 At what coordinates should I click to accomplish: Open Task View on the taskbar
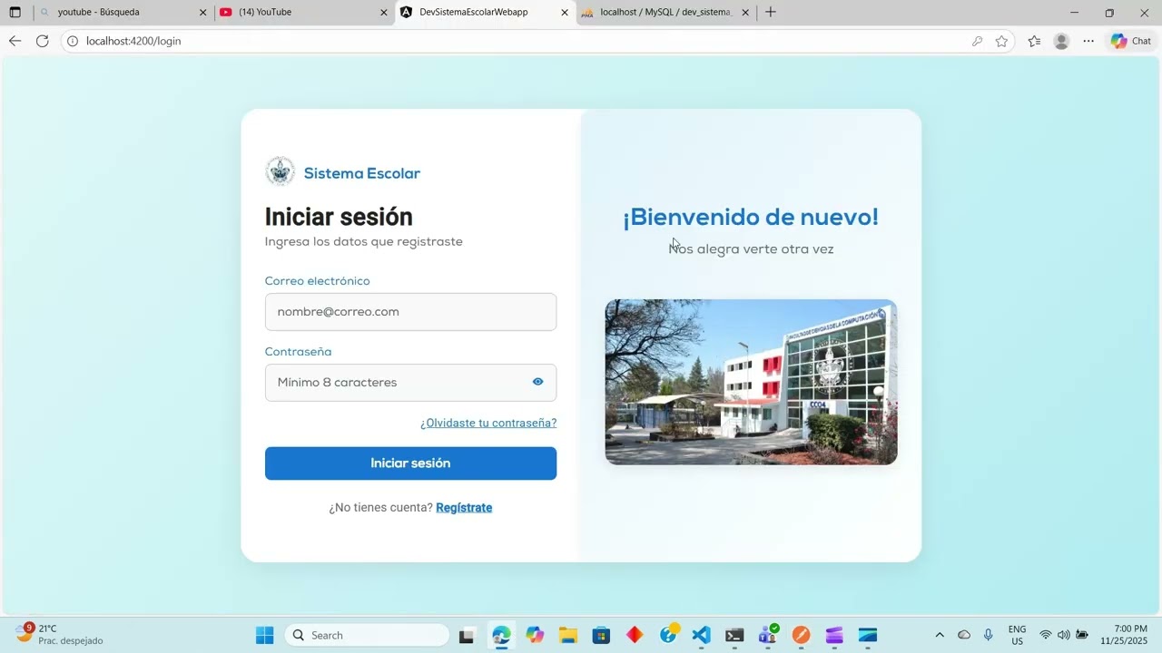pyautogui.click(x=467, y=635)
